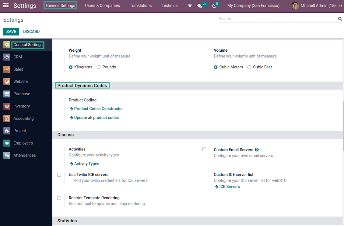Open the activities clock icon
The width and height of the screenshot is (344, 226).
(214, 6)
